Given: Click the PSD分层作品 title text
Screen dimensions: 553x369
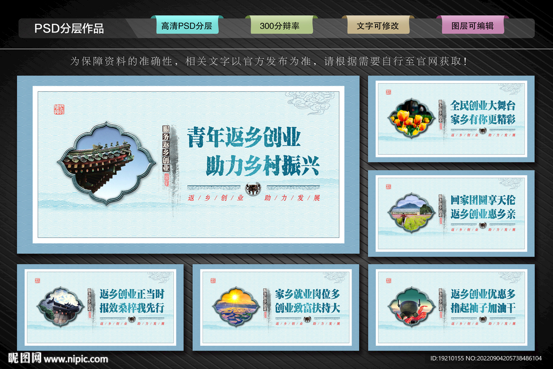Looking at the screenshot, I should pyautogui.click(x=69, y=28).
